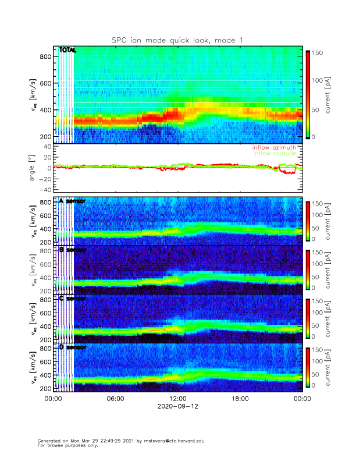Screen dimensions: 356x461
Task: Click the TOTAL panel color bar
Action: click(308, 95)
